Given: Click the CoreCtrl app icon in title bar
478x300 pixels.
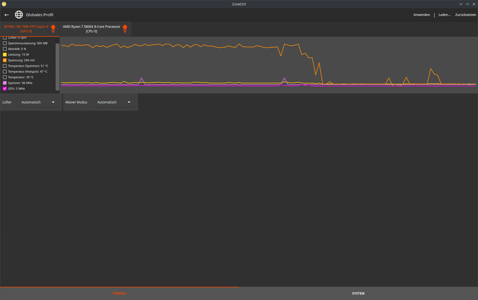Looking at the screenshot, I should pyautogui.click(x=4, y=4).
